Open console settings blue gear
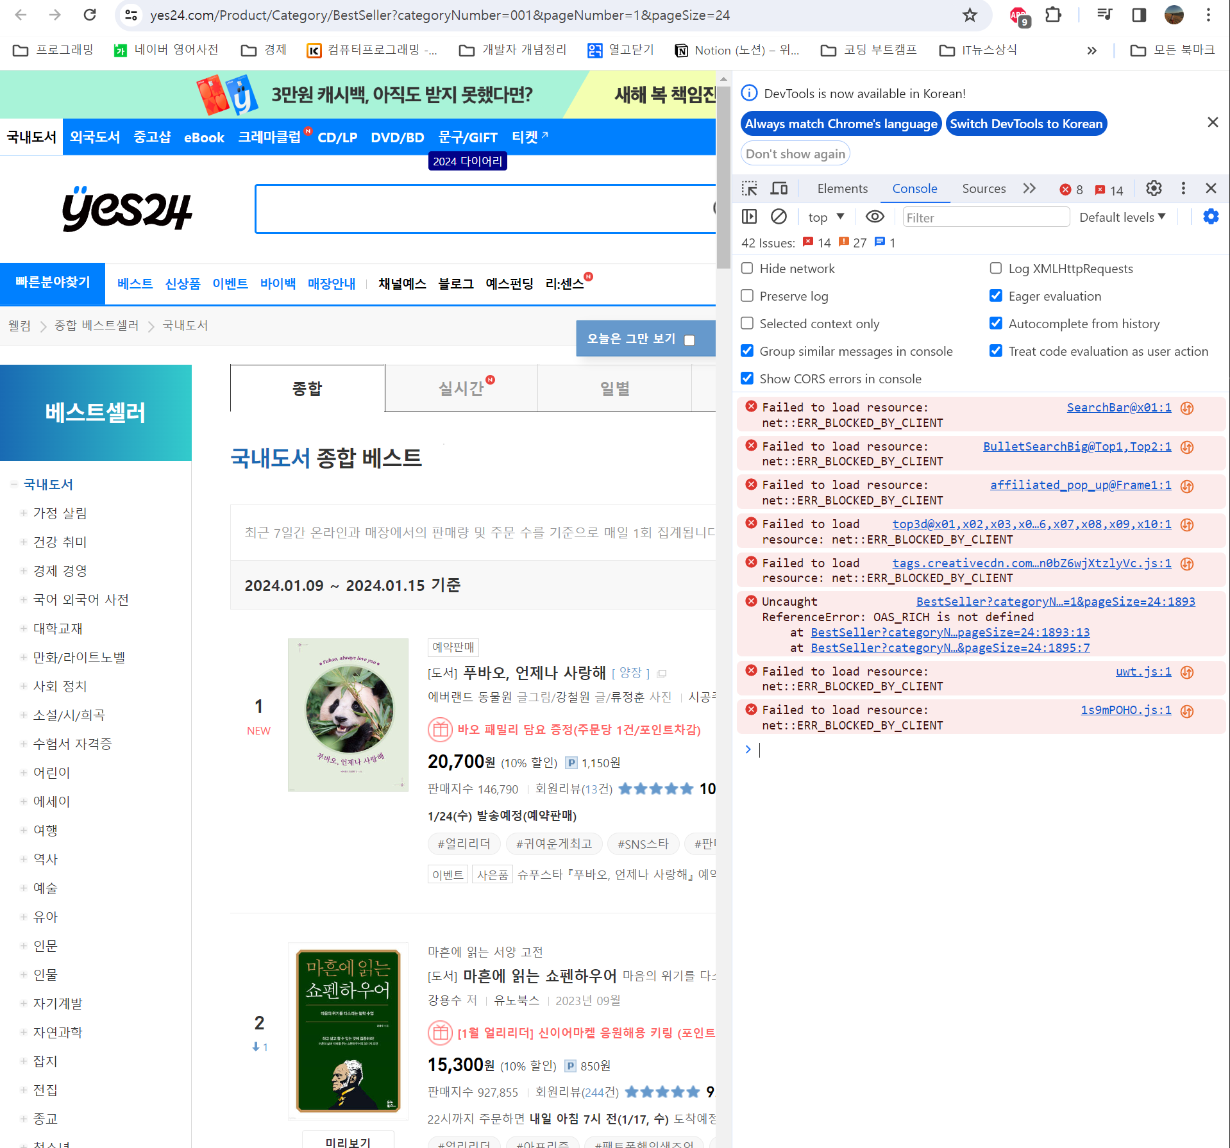 pos(1211,217)
